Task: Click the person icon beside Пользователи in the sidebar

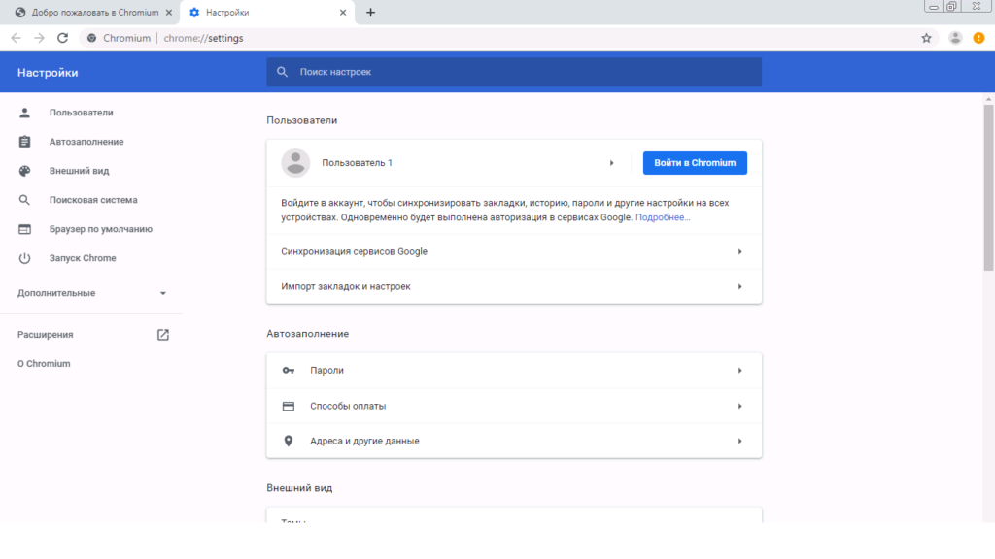Action: 24,113
